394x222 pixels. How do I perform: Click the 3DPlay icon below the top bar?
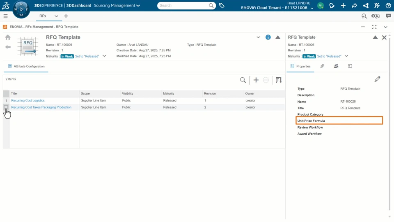point(376,16)
